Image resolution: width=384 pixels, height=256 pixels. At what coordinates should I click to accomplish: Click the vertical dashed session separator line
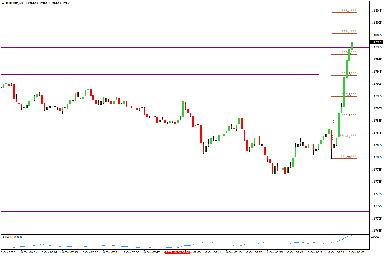pyautogui.click(x=178, y=128)
